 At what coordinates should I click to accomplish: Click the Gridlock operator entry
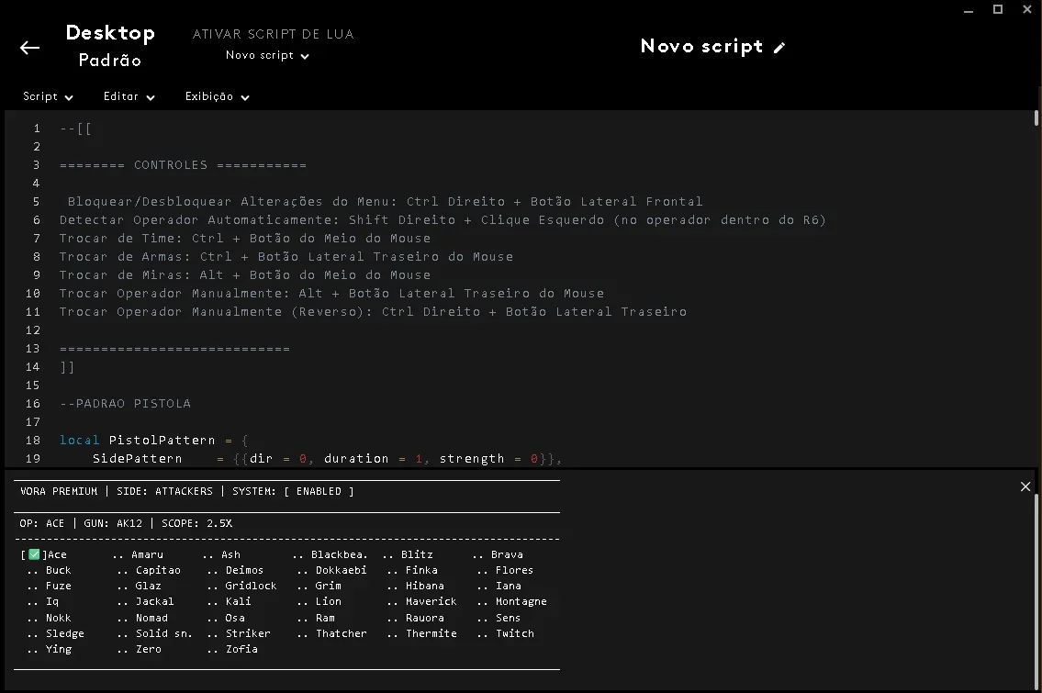[x=251, y=586]
